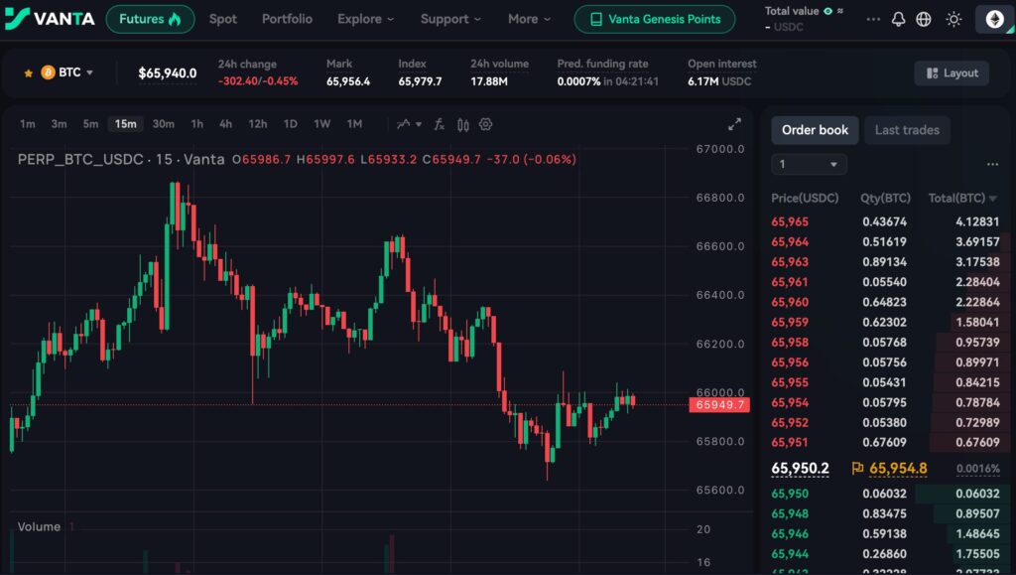The image size is (1016, 575).
Task: Expand the Support menu
Action: [450, 19]
